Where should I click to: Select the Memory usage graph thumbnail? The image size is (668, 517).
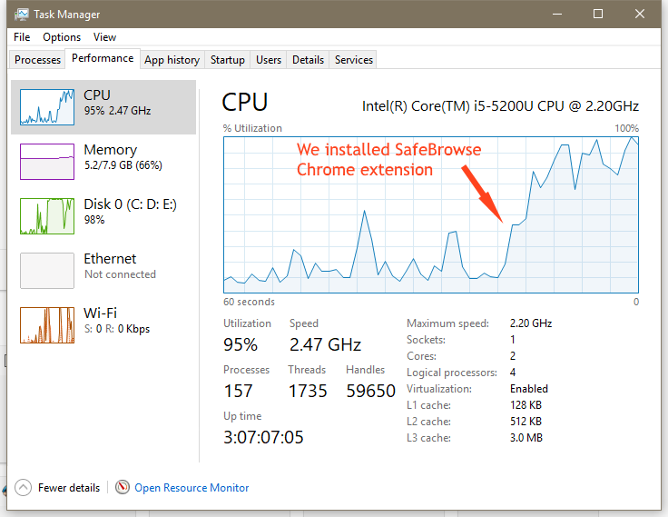coord(47,162)
